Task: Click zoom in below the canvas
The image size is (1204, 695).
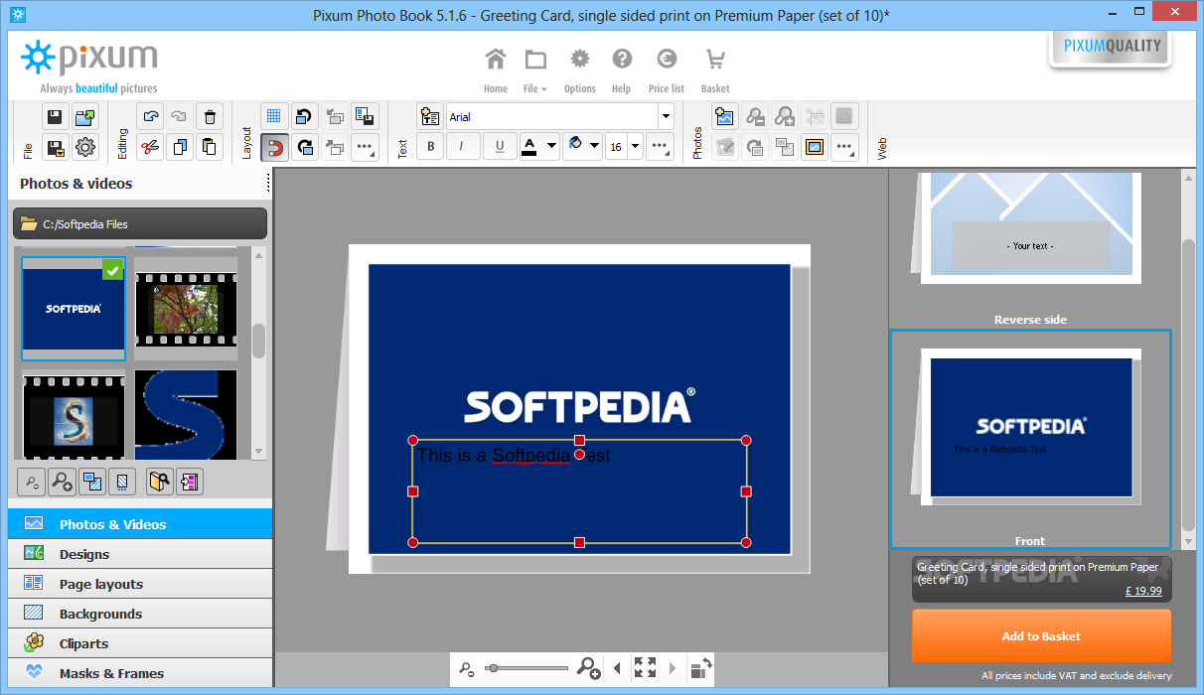Action: tap(588, 668)
